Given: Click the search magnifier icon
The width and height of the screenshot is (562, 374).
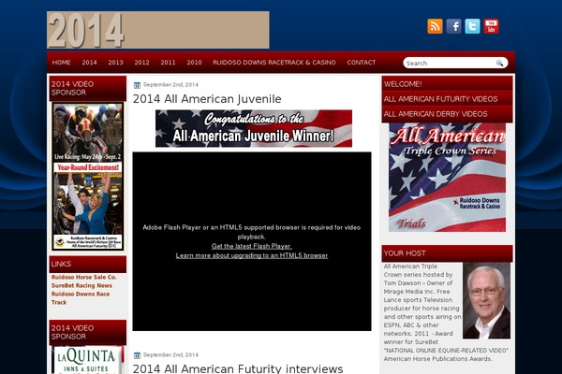Looking at the screenshot, I should pyautogui.click(x=499, y=63).
